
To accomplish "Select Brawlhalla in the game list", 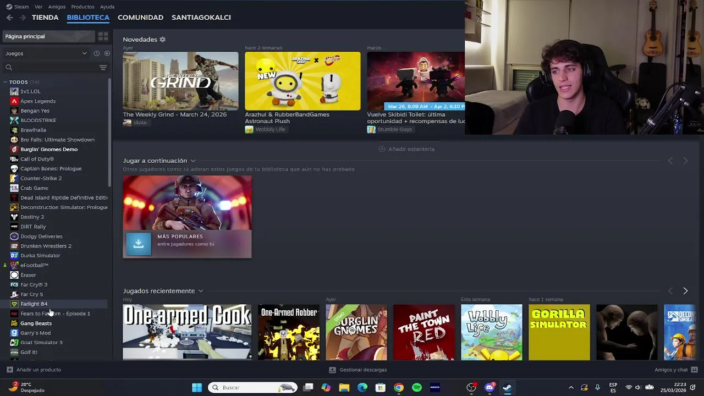I will click(33, 130).
